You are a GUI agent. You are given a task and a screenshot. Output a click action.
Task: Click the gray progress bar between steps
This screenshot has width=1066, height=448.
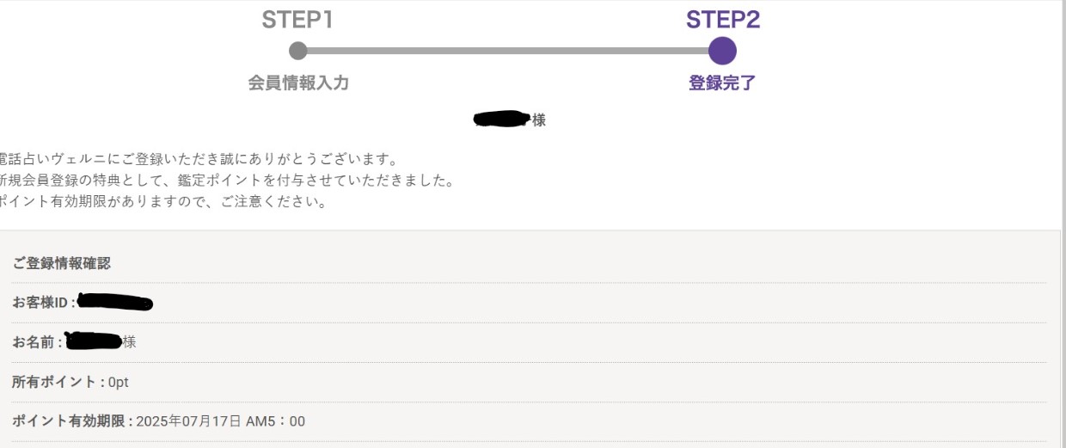click(x=508, y=51)
